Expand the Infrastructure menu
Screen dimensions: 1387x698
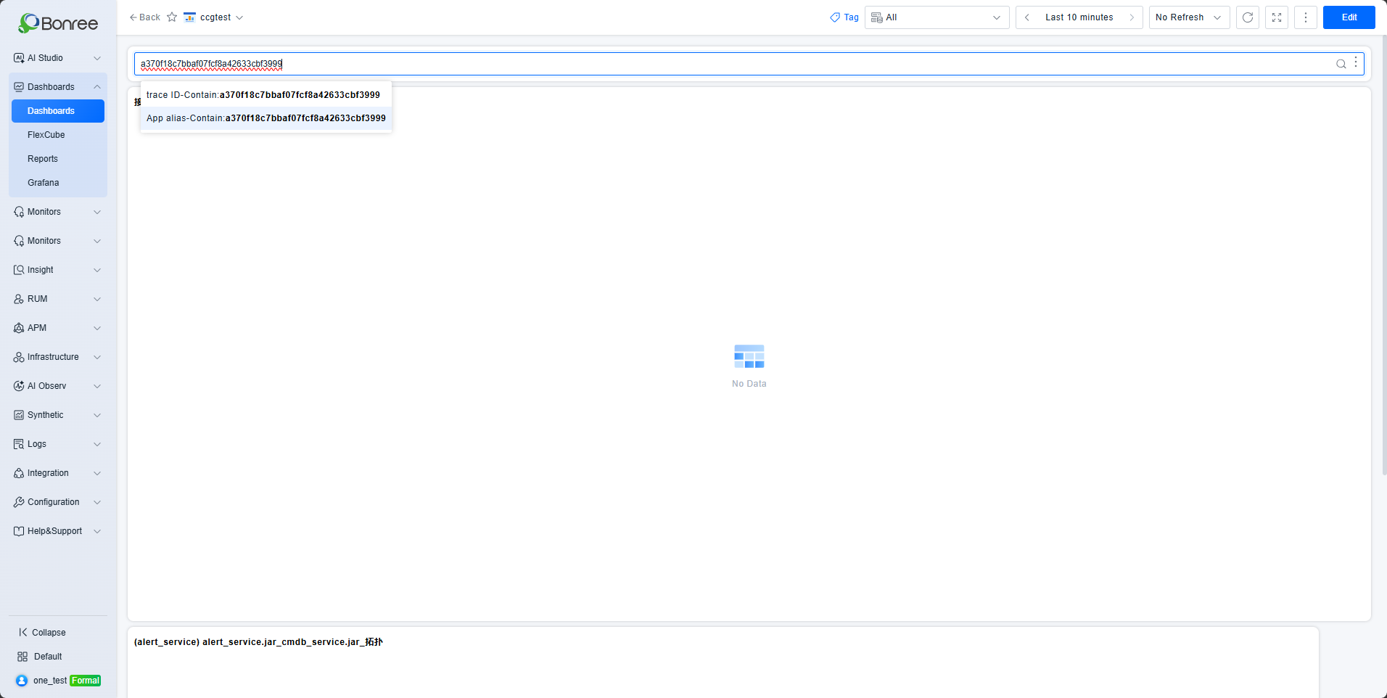pyautogui.click(x=58, y=357)
